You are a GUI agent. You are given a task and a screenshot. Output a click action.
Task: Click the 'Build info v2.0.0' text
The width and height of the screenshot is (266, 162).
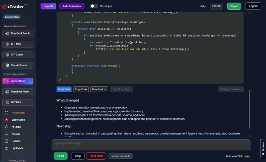234,156
